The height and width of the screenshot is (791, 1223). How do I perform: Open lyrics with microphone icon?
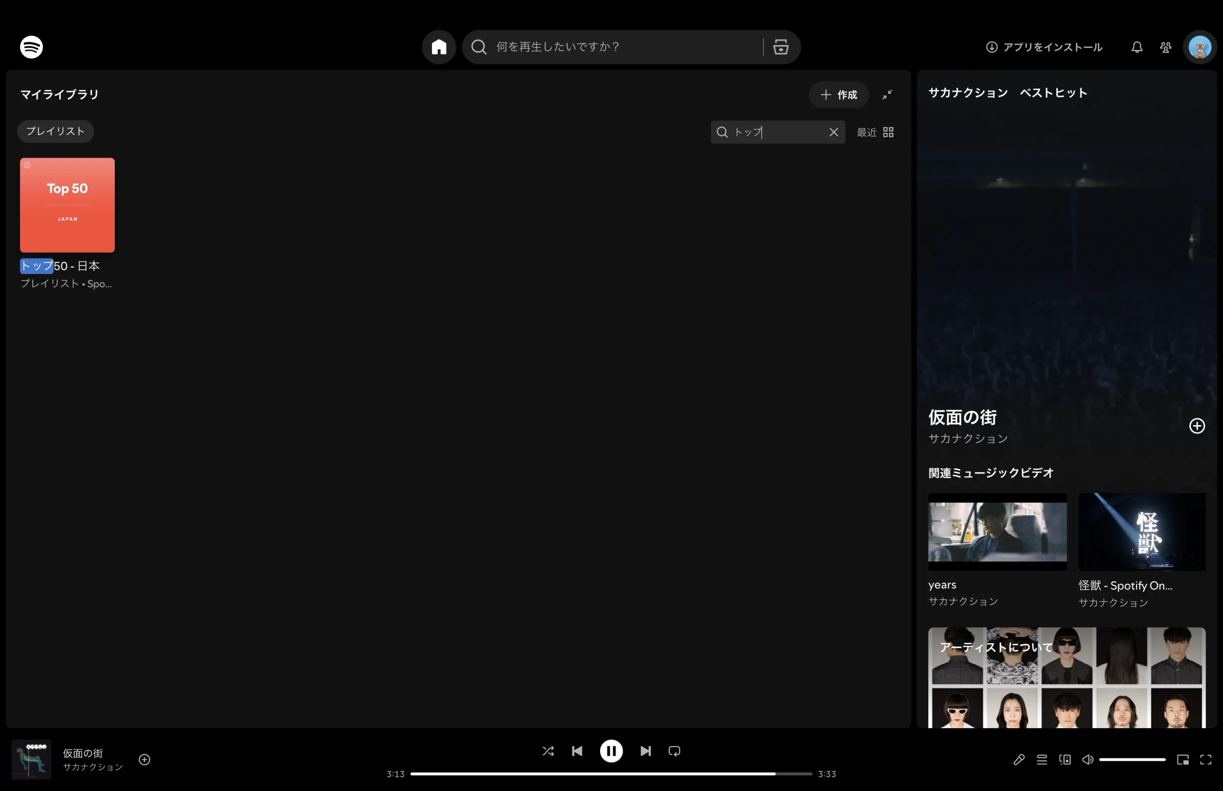[x=1019, y=759]
